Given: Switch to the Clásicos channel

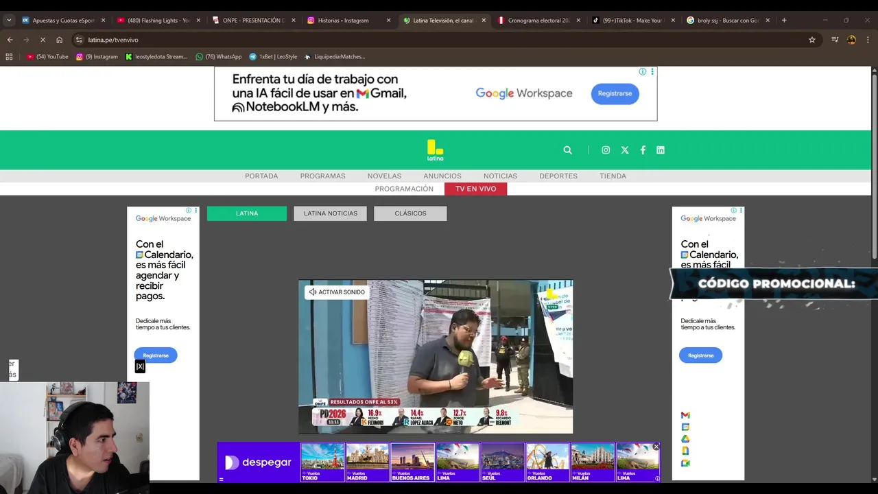Looking at the screenshot, I should [x=410, y=213].
